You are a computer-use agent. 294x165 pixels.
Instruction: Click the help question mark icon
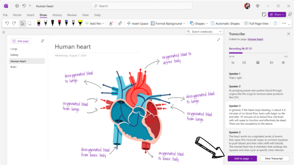pos(275,23)
